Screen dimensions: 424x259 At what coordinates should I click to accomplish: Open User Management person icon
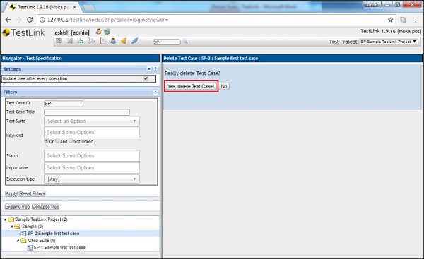(x=113, y=41)
